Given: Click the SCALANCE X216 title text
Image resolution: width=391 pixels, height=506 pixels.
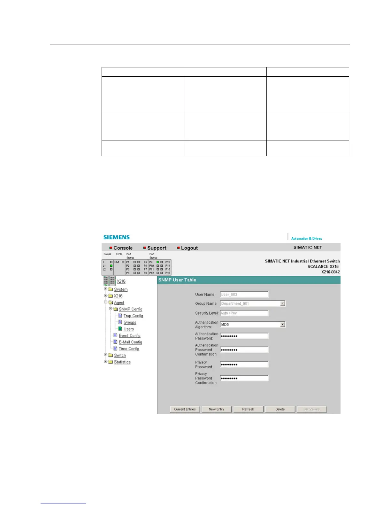Looking at the screenshot, I should pos(323,266).
